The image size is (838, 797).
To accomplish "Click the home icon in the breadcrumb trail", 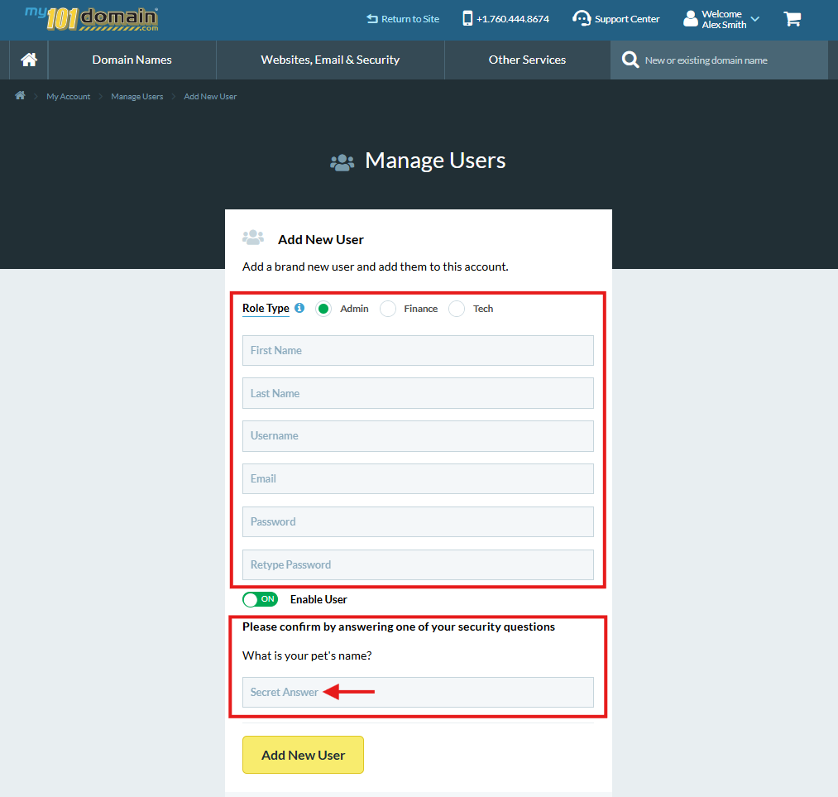I will pos(19,95).
